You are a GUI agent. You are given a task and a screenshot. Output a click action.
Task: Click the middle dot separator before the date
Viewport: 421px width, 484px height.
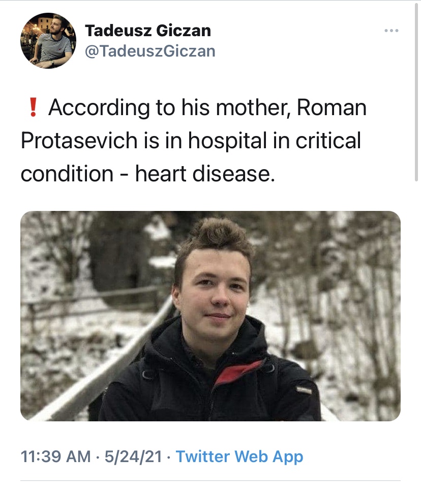(x=98, y=456)
